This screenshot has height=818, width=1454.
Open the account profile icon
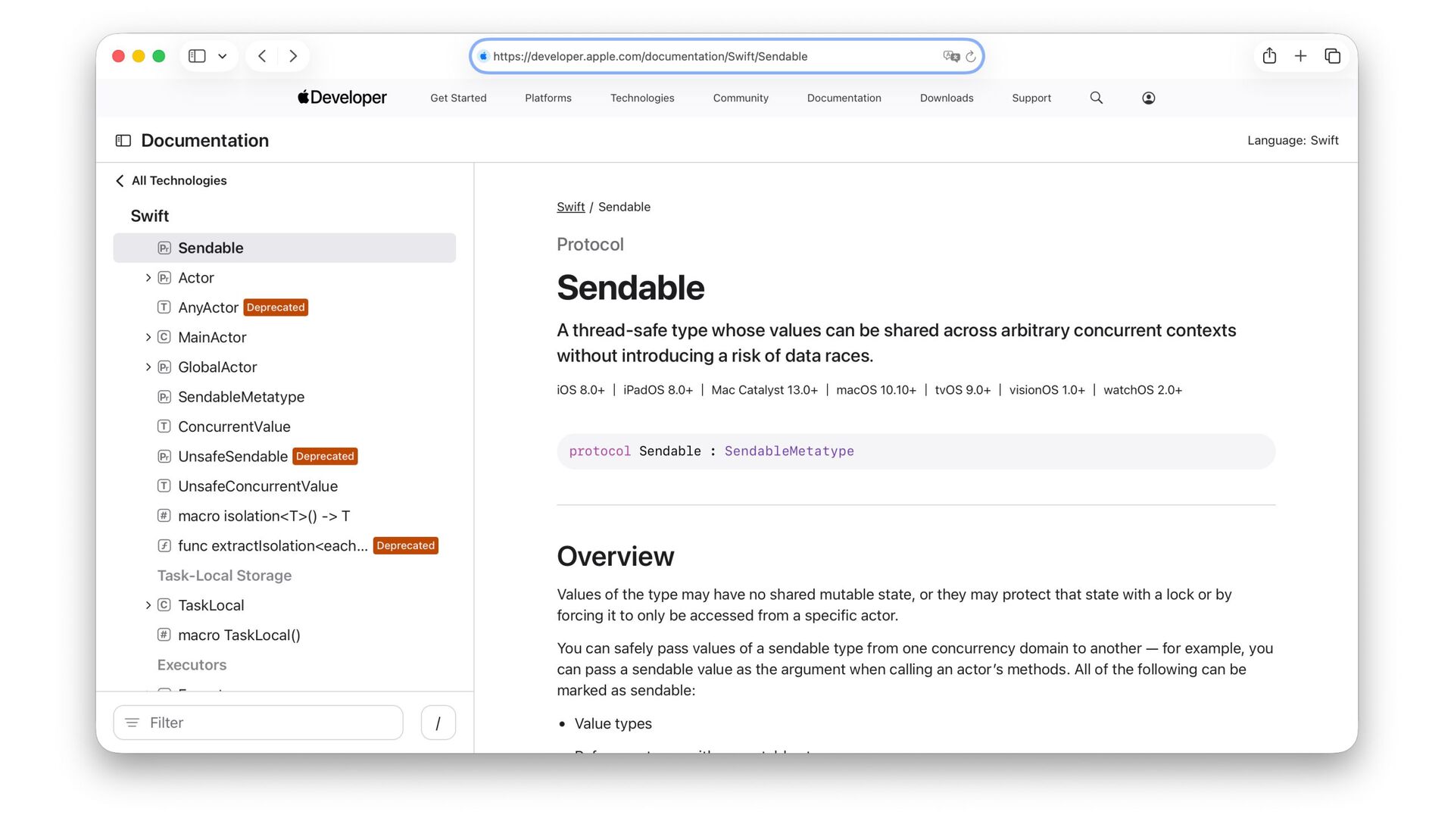coord(1148,98)
